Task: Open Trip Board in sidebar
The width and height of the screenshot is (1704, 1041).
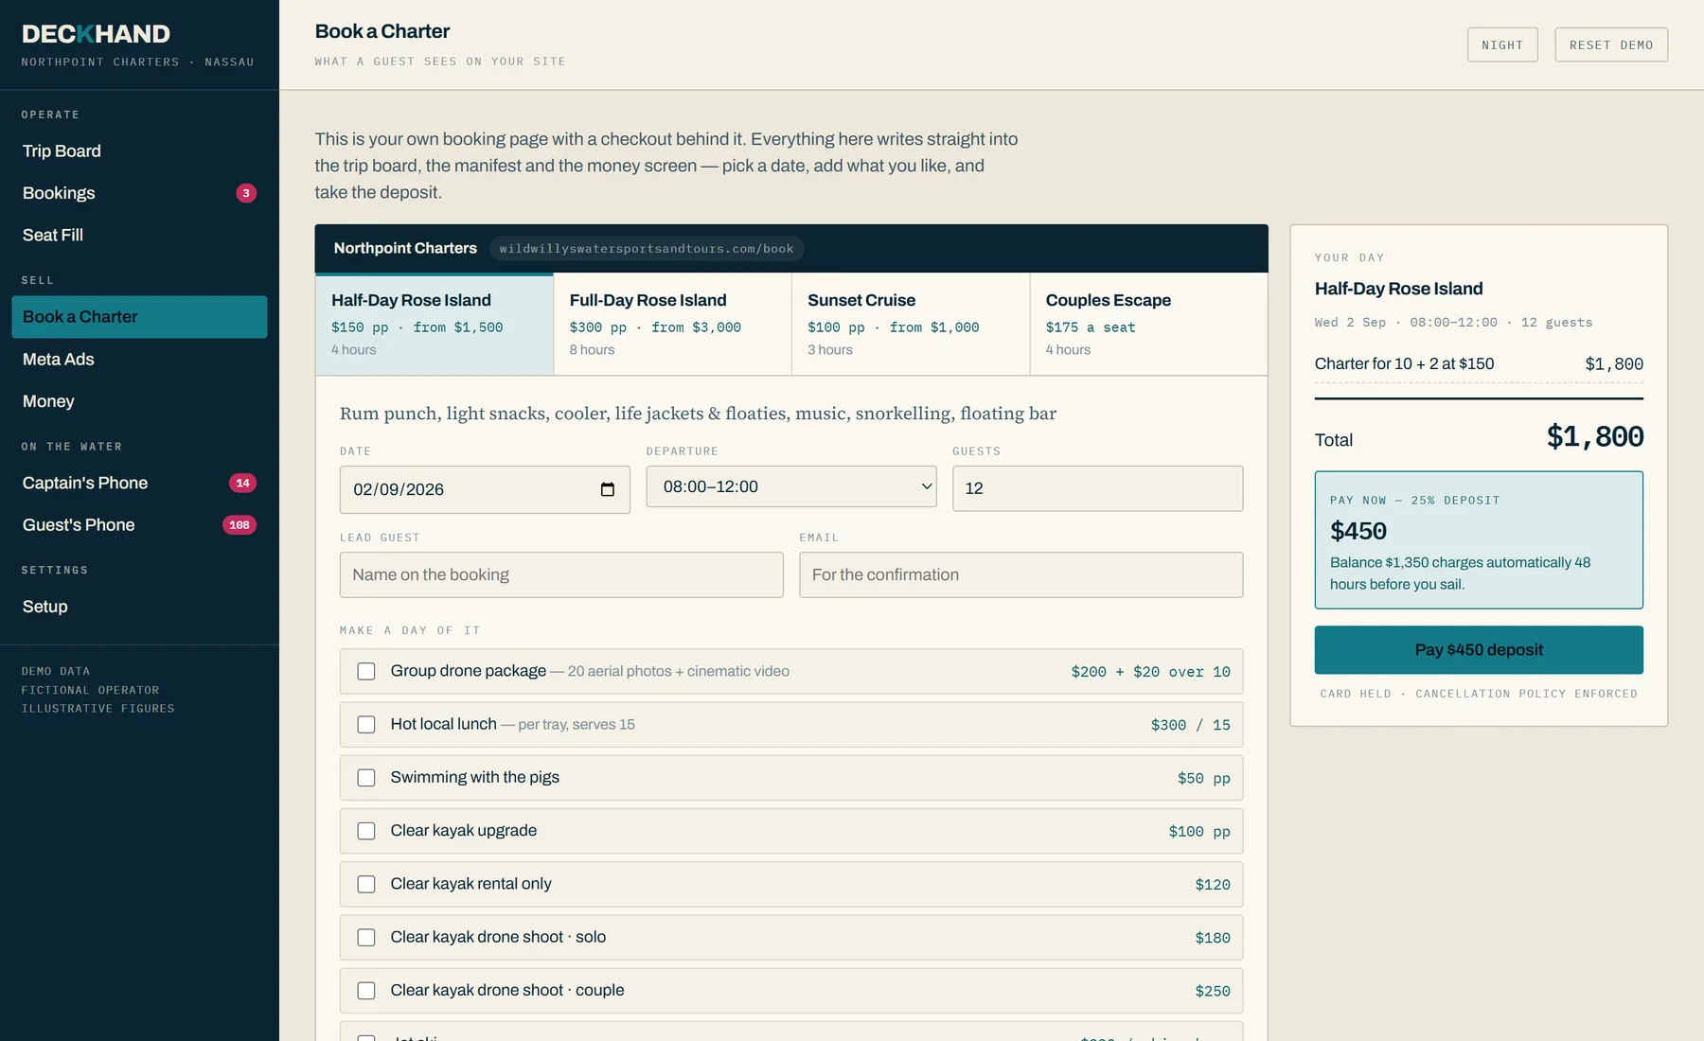Action: point(139,151)
